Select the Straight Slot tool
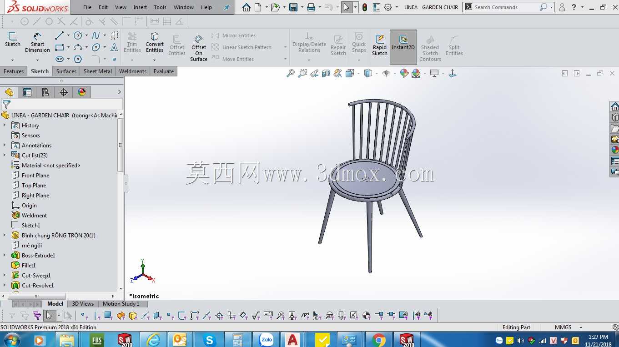619x347 pixels. (60, 59)
